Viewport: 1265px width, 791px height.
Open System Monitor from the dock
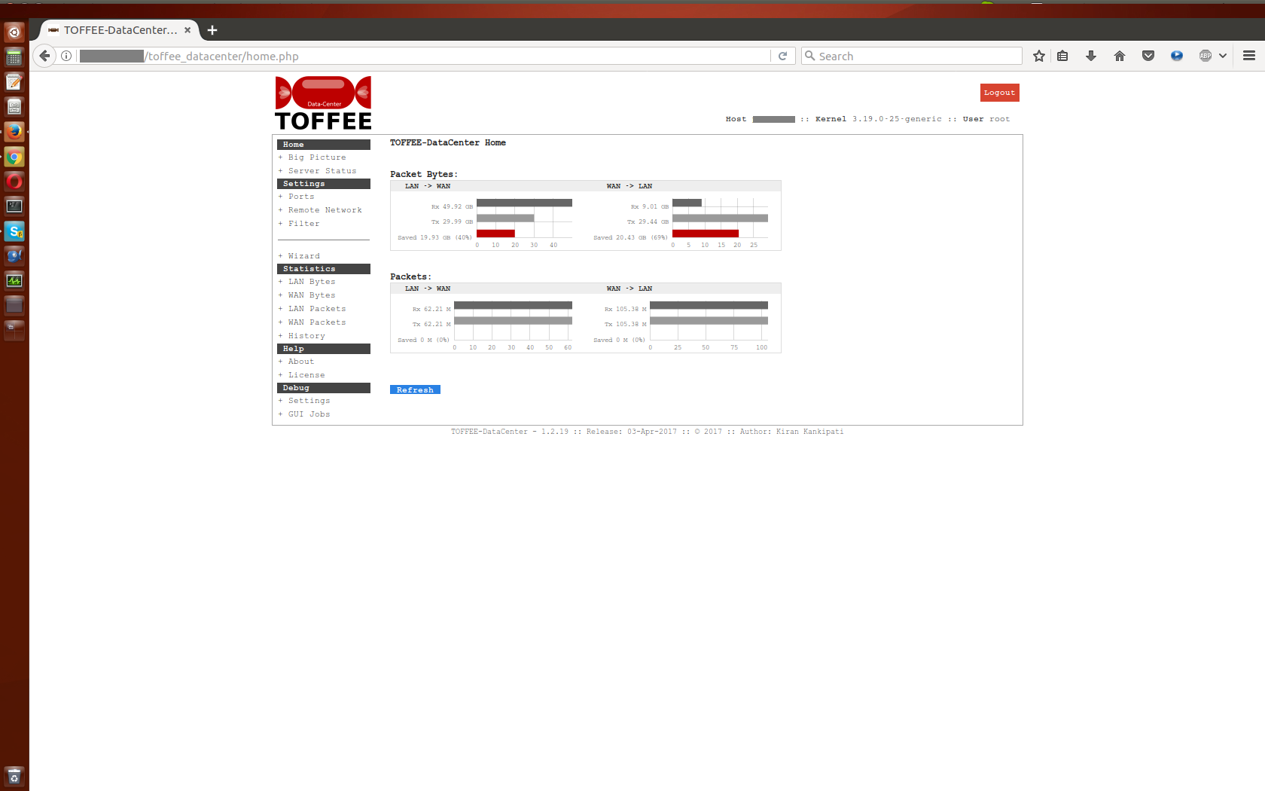[x=14, y=281]
